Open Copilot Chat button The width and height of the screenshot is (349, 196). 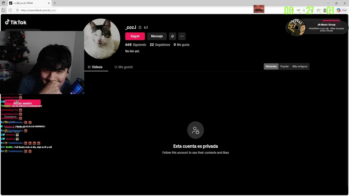click(341, 10)
